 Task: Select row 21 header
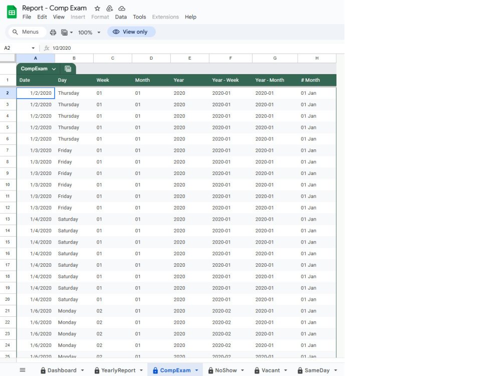click(8, 311)
